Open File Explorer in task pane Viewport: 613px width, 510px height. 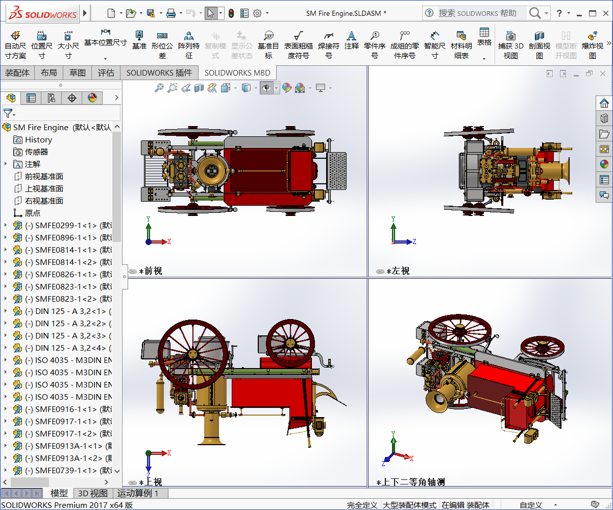point(604,134)
